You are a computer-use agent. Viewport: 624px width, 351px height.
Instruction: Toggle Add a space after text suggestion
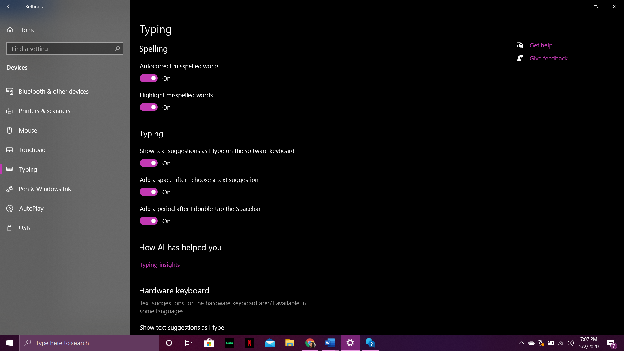tap(149, 192)
